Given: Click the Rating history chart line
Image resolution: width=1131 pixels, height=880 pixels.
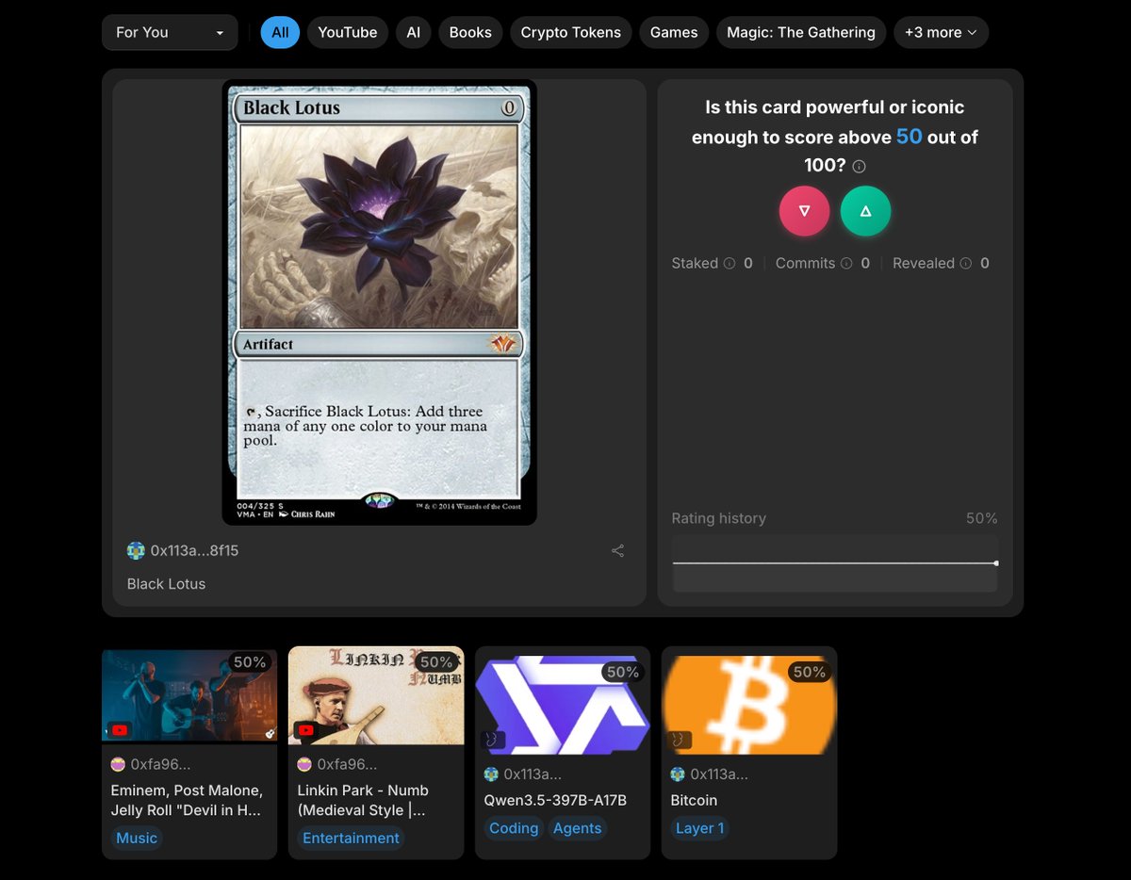Looking at the screenshot, I should 835,563.
